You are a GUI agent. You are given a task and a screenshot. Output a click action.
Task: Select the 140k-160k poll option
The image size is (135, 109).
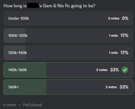pyautogui.click(x=68, y=70)
